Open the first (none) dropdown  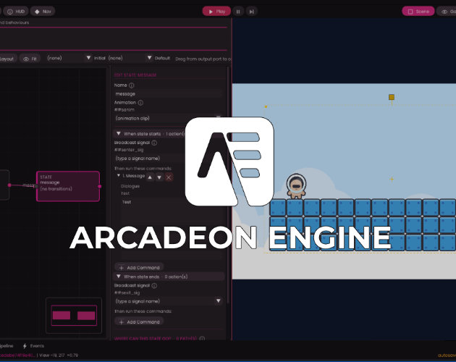pyautogui.click(x=69, y=58)
